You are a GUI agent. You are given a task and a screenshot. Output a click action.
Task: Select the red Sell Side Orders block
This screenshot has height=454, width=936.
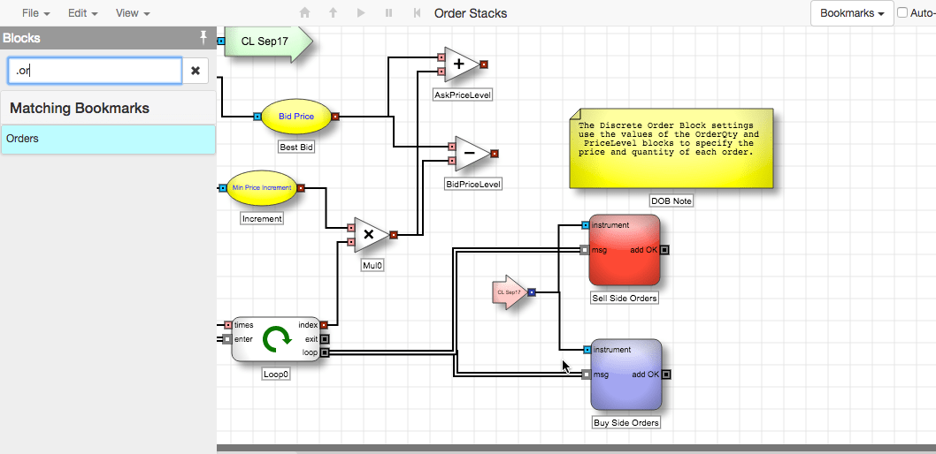(625, 250)
